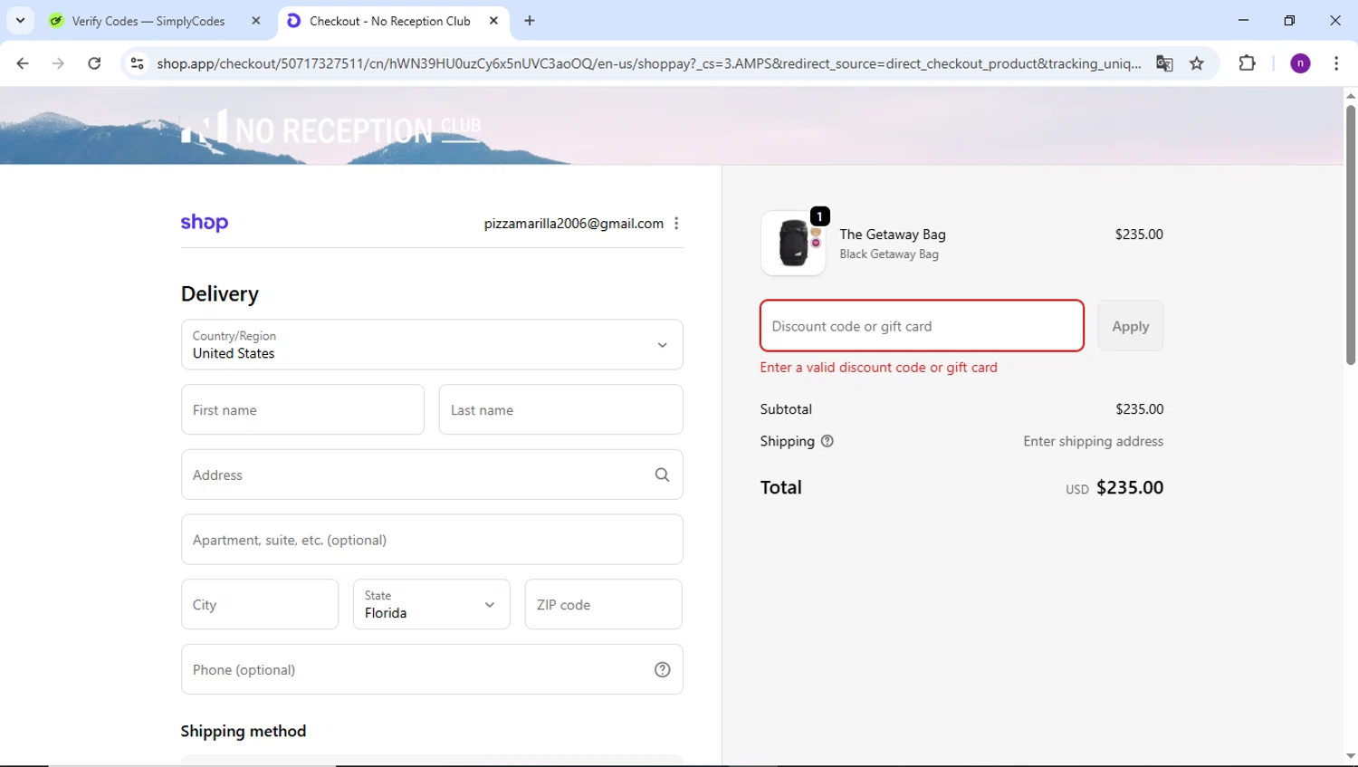Open the State dropdown showing Florida
Viewport: 1358px width, 767px height.
[x=432, y=604]
